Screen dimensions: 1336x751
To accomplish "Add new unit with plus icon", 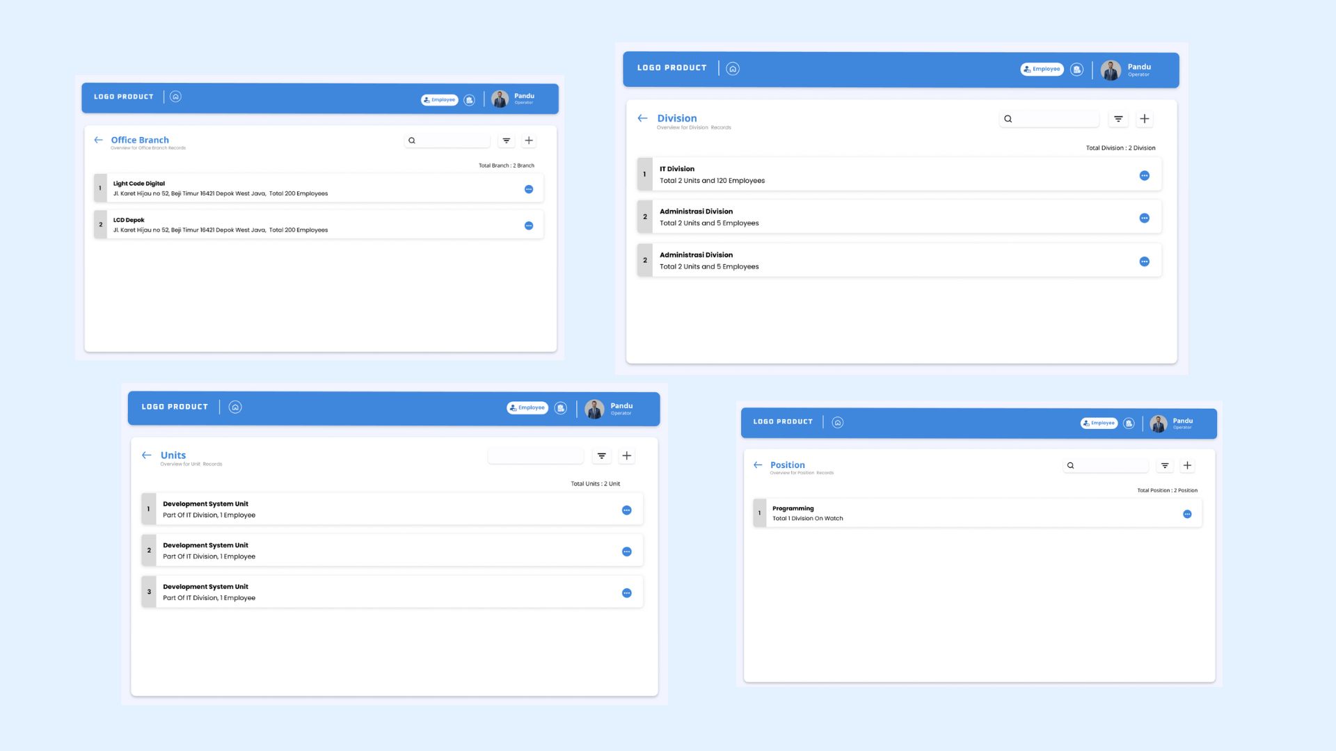I will (627, 455).
